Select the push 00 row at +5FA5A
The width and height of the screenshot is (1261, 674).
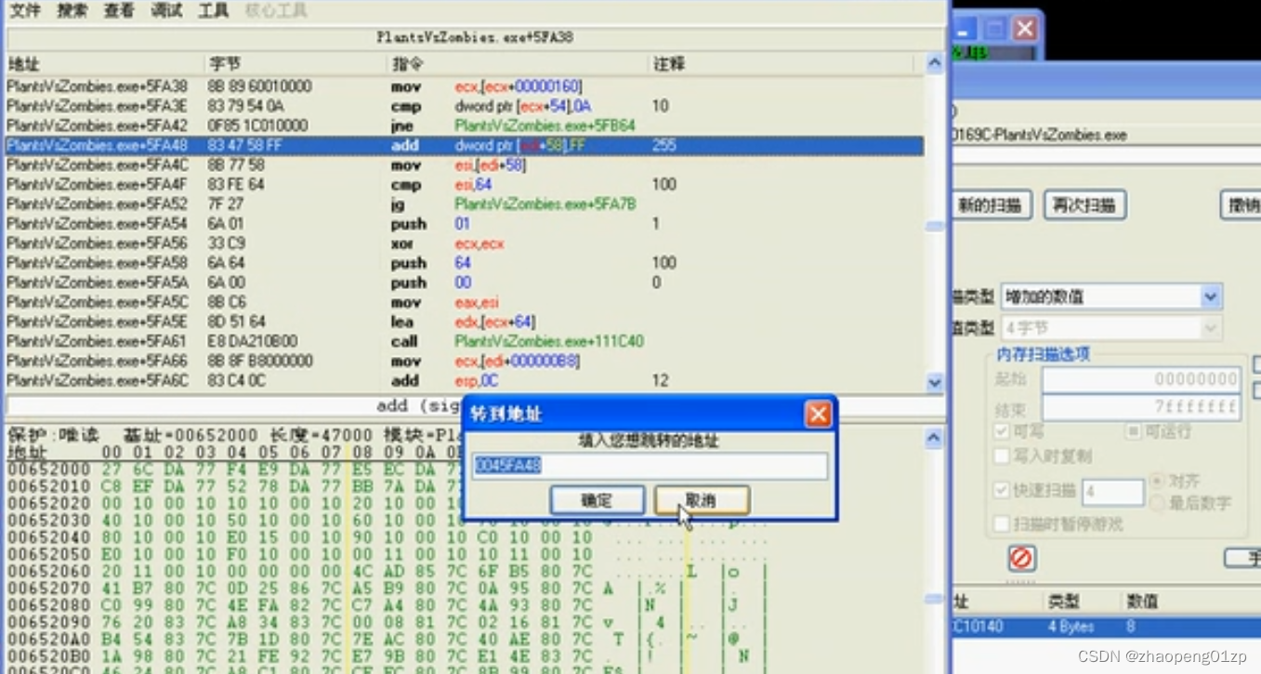[x=465, y=283]
